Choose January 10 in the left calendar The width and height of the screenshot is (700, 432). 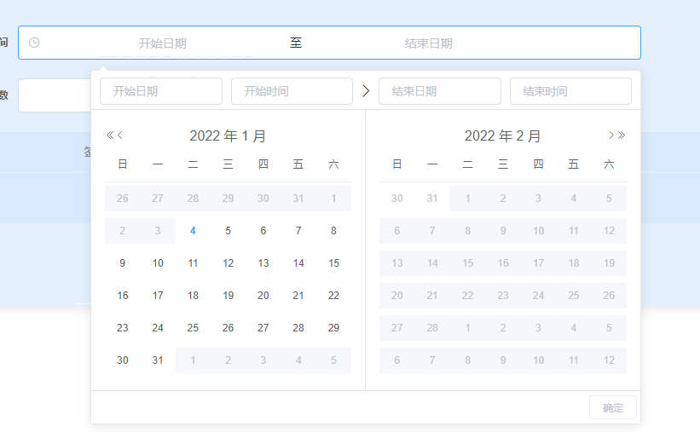coord(158,262)
